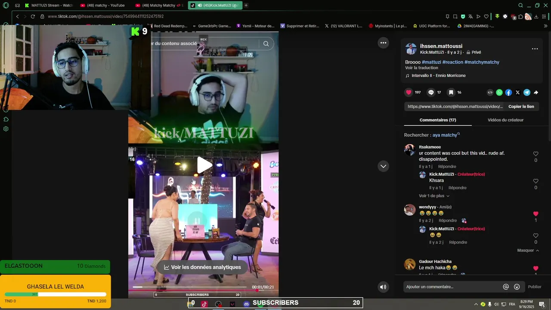Play the video with center play button
The image size is (551, 310).
click(x=204, y=165)
